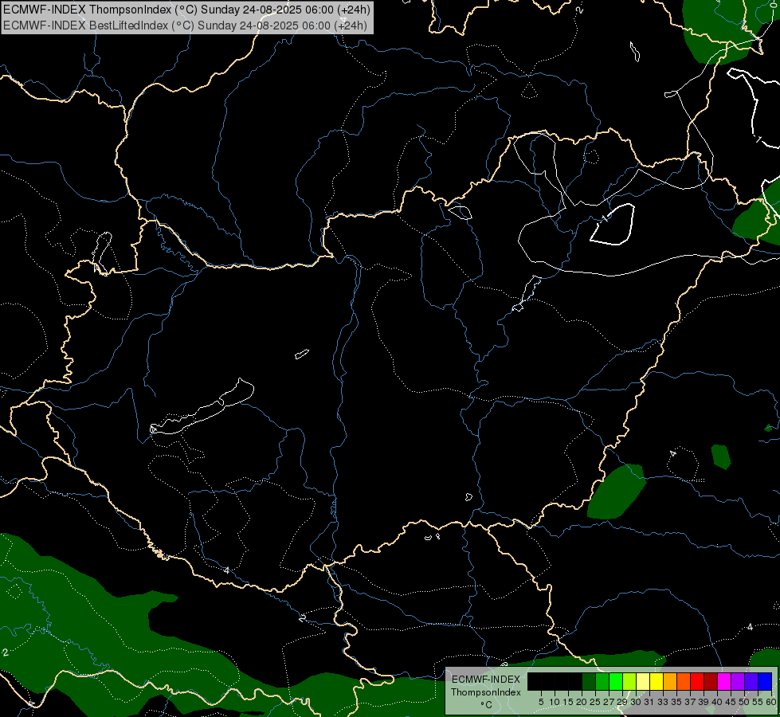Select the pale yellow 30–31 legend swatch
The image size is (780, 717).
pos(643,681)
